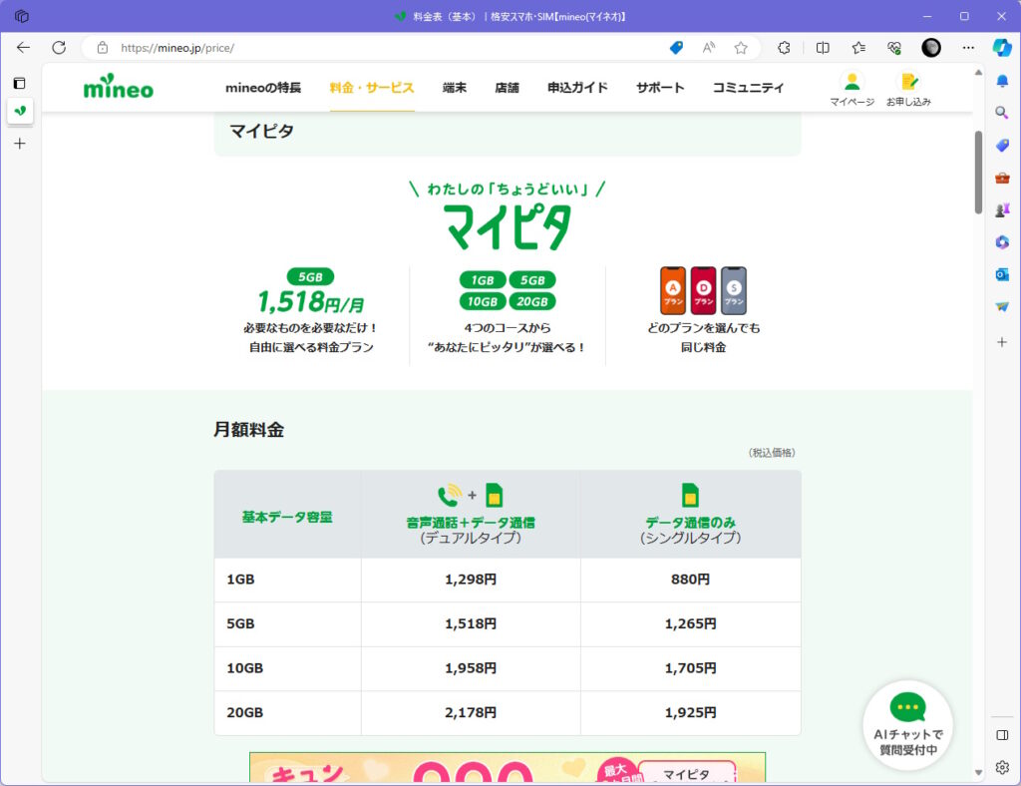
Task: Open sidebar Microsoft 365 icon
Action: 1002,242
